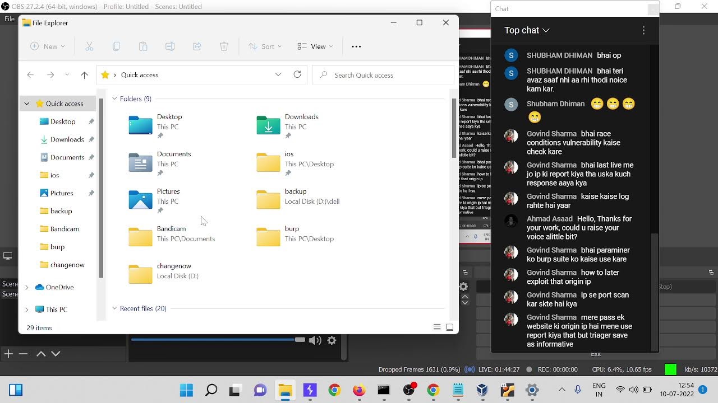
Task: Collapse the Recent files (20) group
Action: coord(114,308)
